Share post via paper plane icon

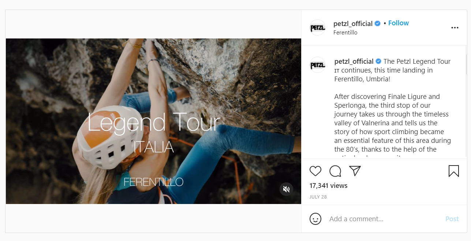pyautogui.click(x=355, y=171)
